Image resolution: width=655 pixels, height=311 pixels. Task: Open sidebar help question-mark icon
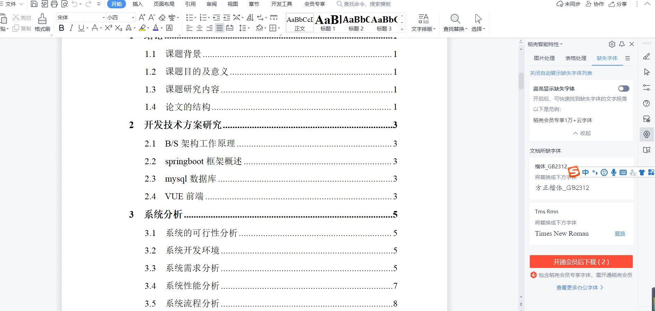[647, 103]
